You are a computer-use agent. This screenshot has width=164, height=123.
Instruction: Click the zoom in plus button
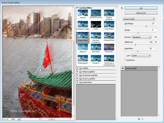pos(7,119)
